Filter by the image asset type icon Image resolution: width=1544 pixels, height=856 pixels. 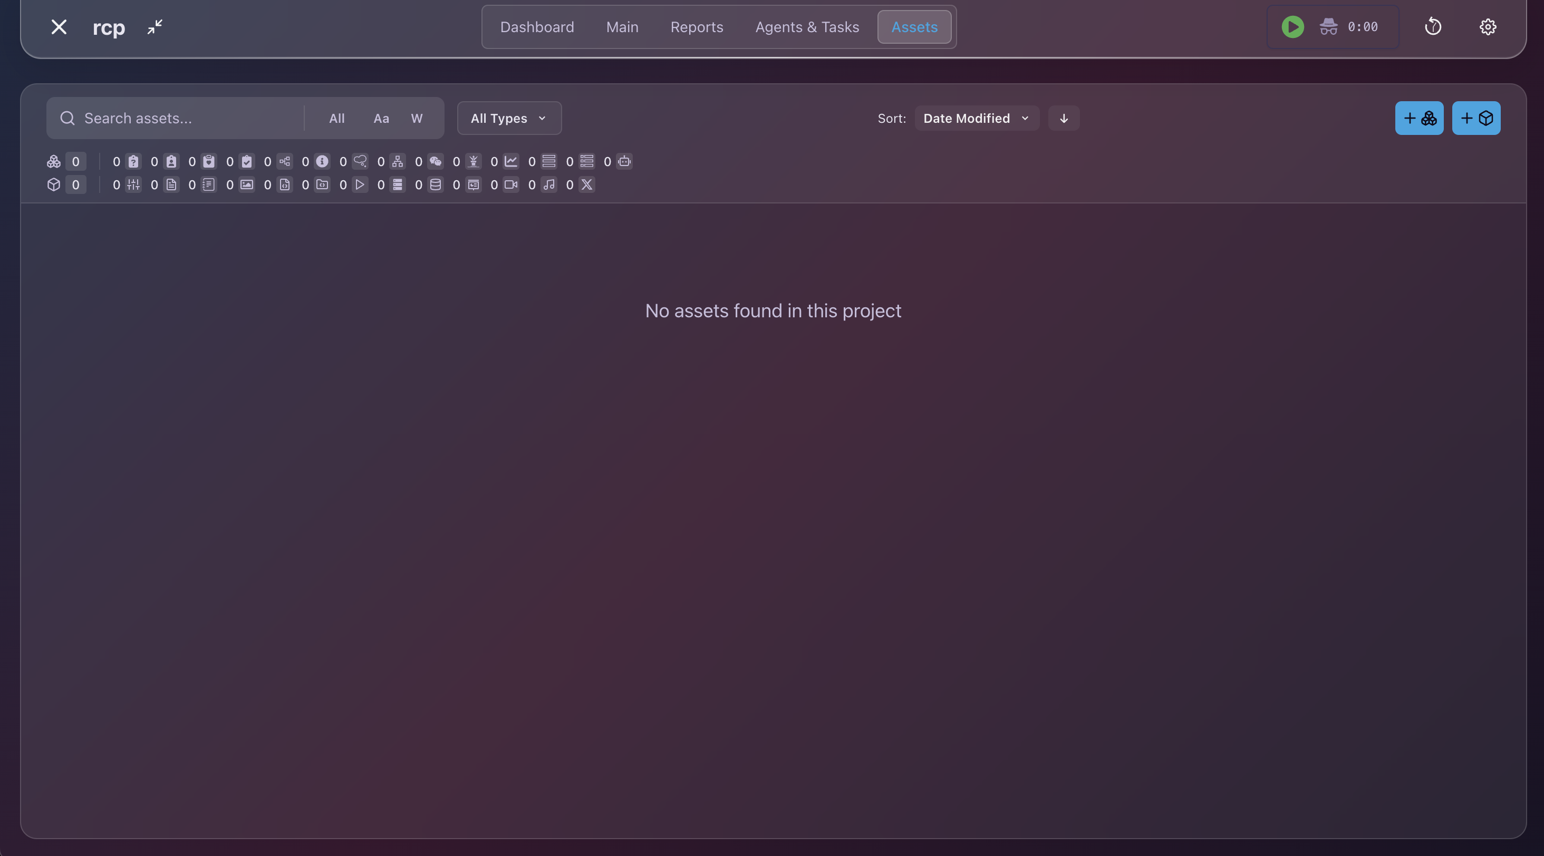coord(246,184)
